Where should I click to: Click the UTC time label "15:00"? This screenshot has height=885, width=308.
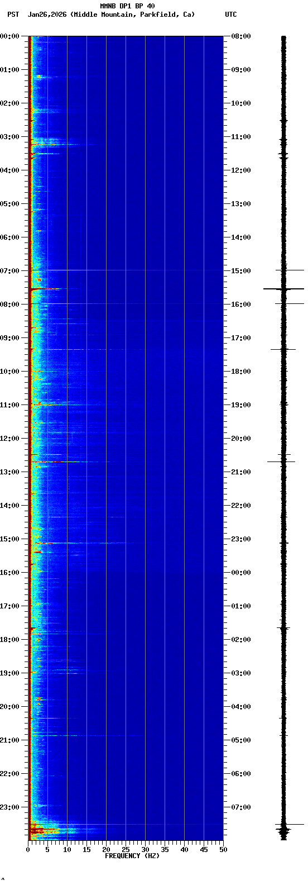(x=240, y=271)
